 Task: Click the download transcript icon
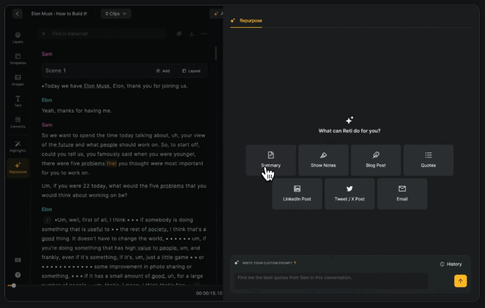coord(192,34)
